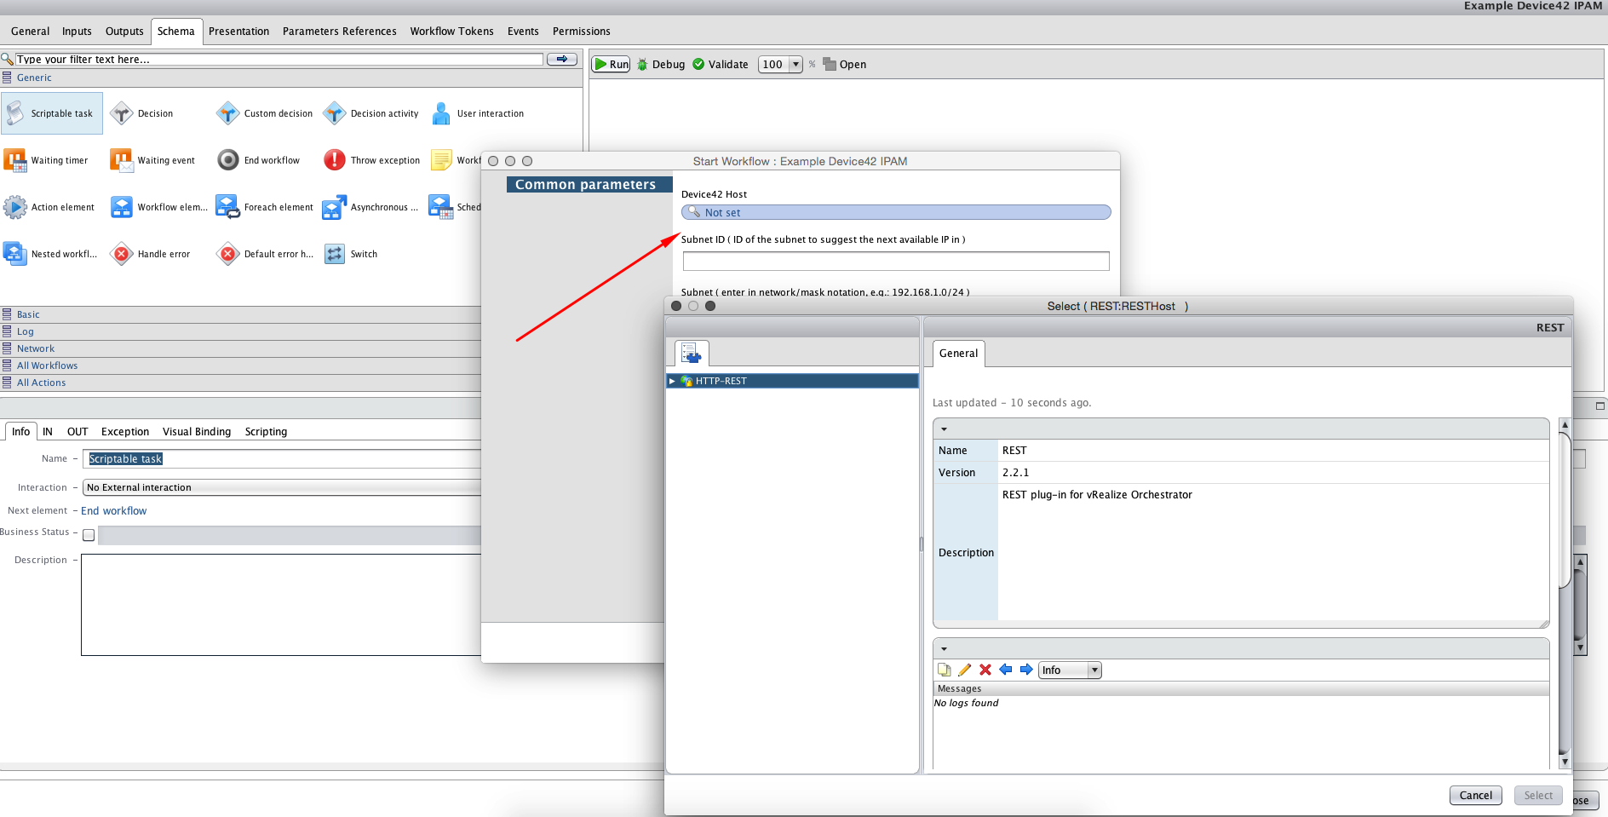Select the End workflow element
This screenshot has height=817, width=1608.
tap(259, 160)
